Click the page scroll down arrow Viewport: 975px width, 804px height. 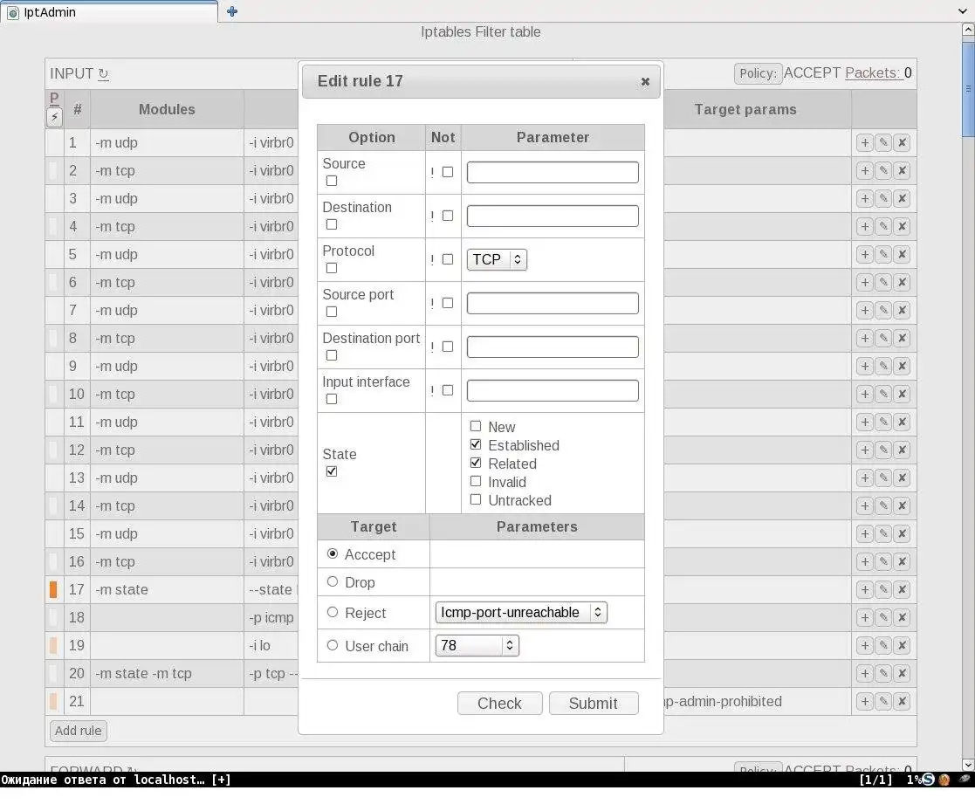968,765
